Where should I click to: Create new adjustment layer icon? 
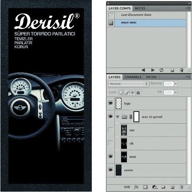click(155, 187)
